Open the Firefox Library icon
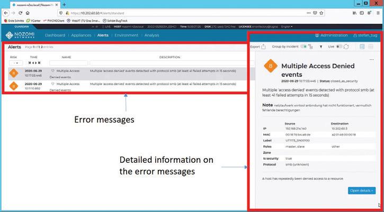The height and width of the screenshot is (212, 384). coord(354,13)
